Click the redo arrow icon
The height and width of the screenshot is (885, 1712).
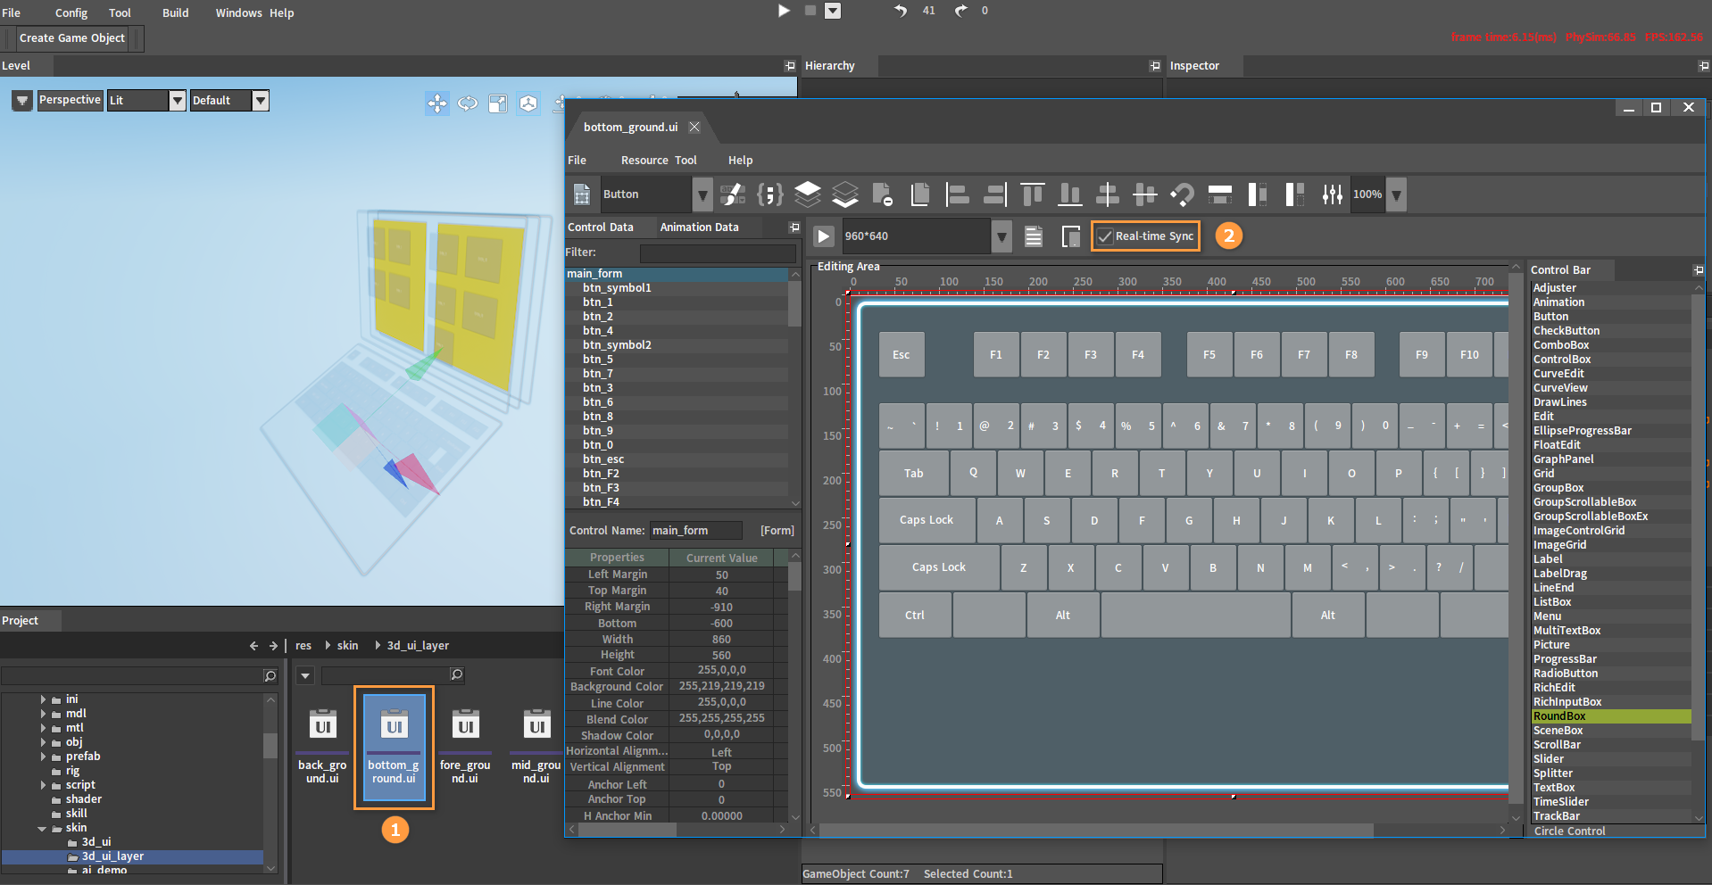[x=960, y=11]
